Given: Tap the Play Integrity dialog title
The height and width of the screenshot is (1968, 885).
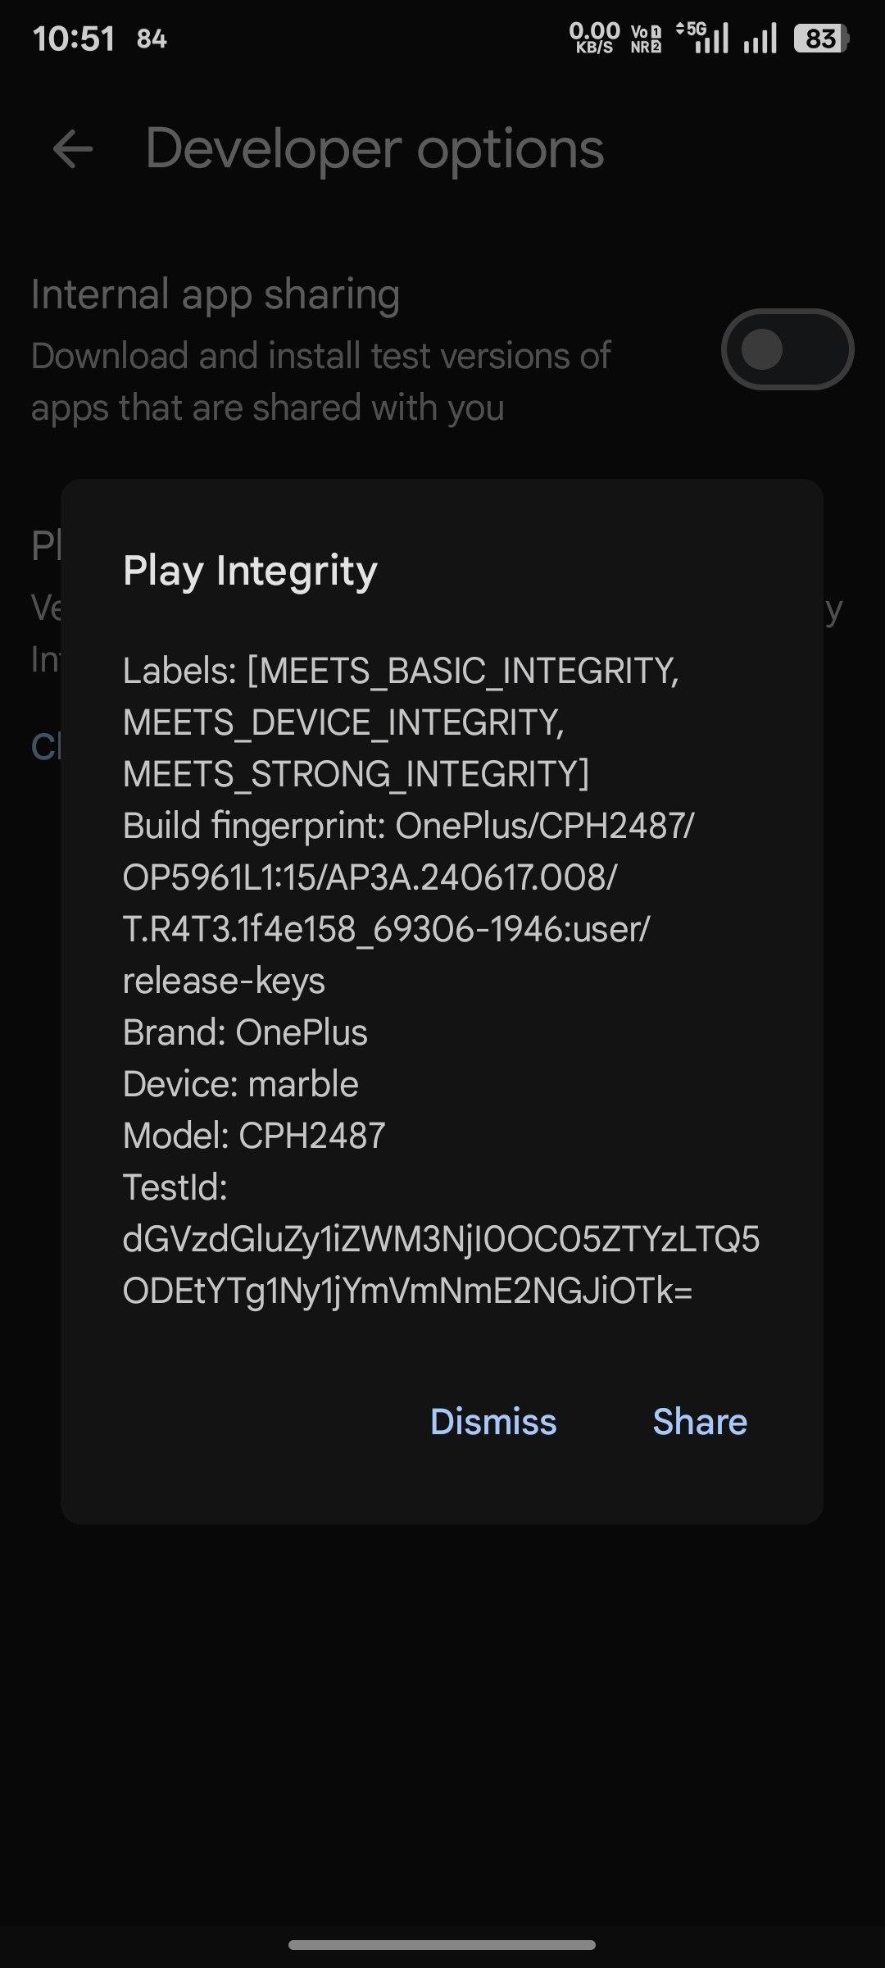Looking at the screenshot, I should pos(250,570).
